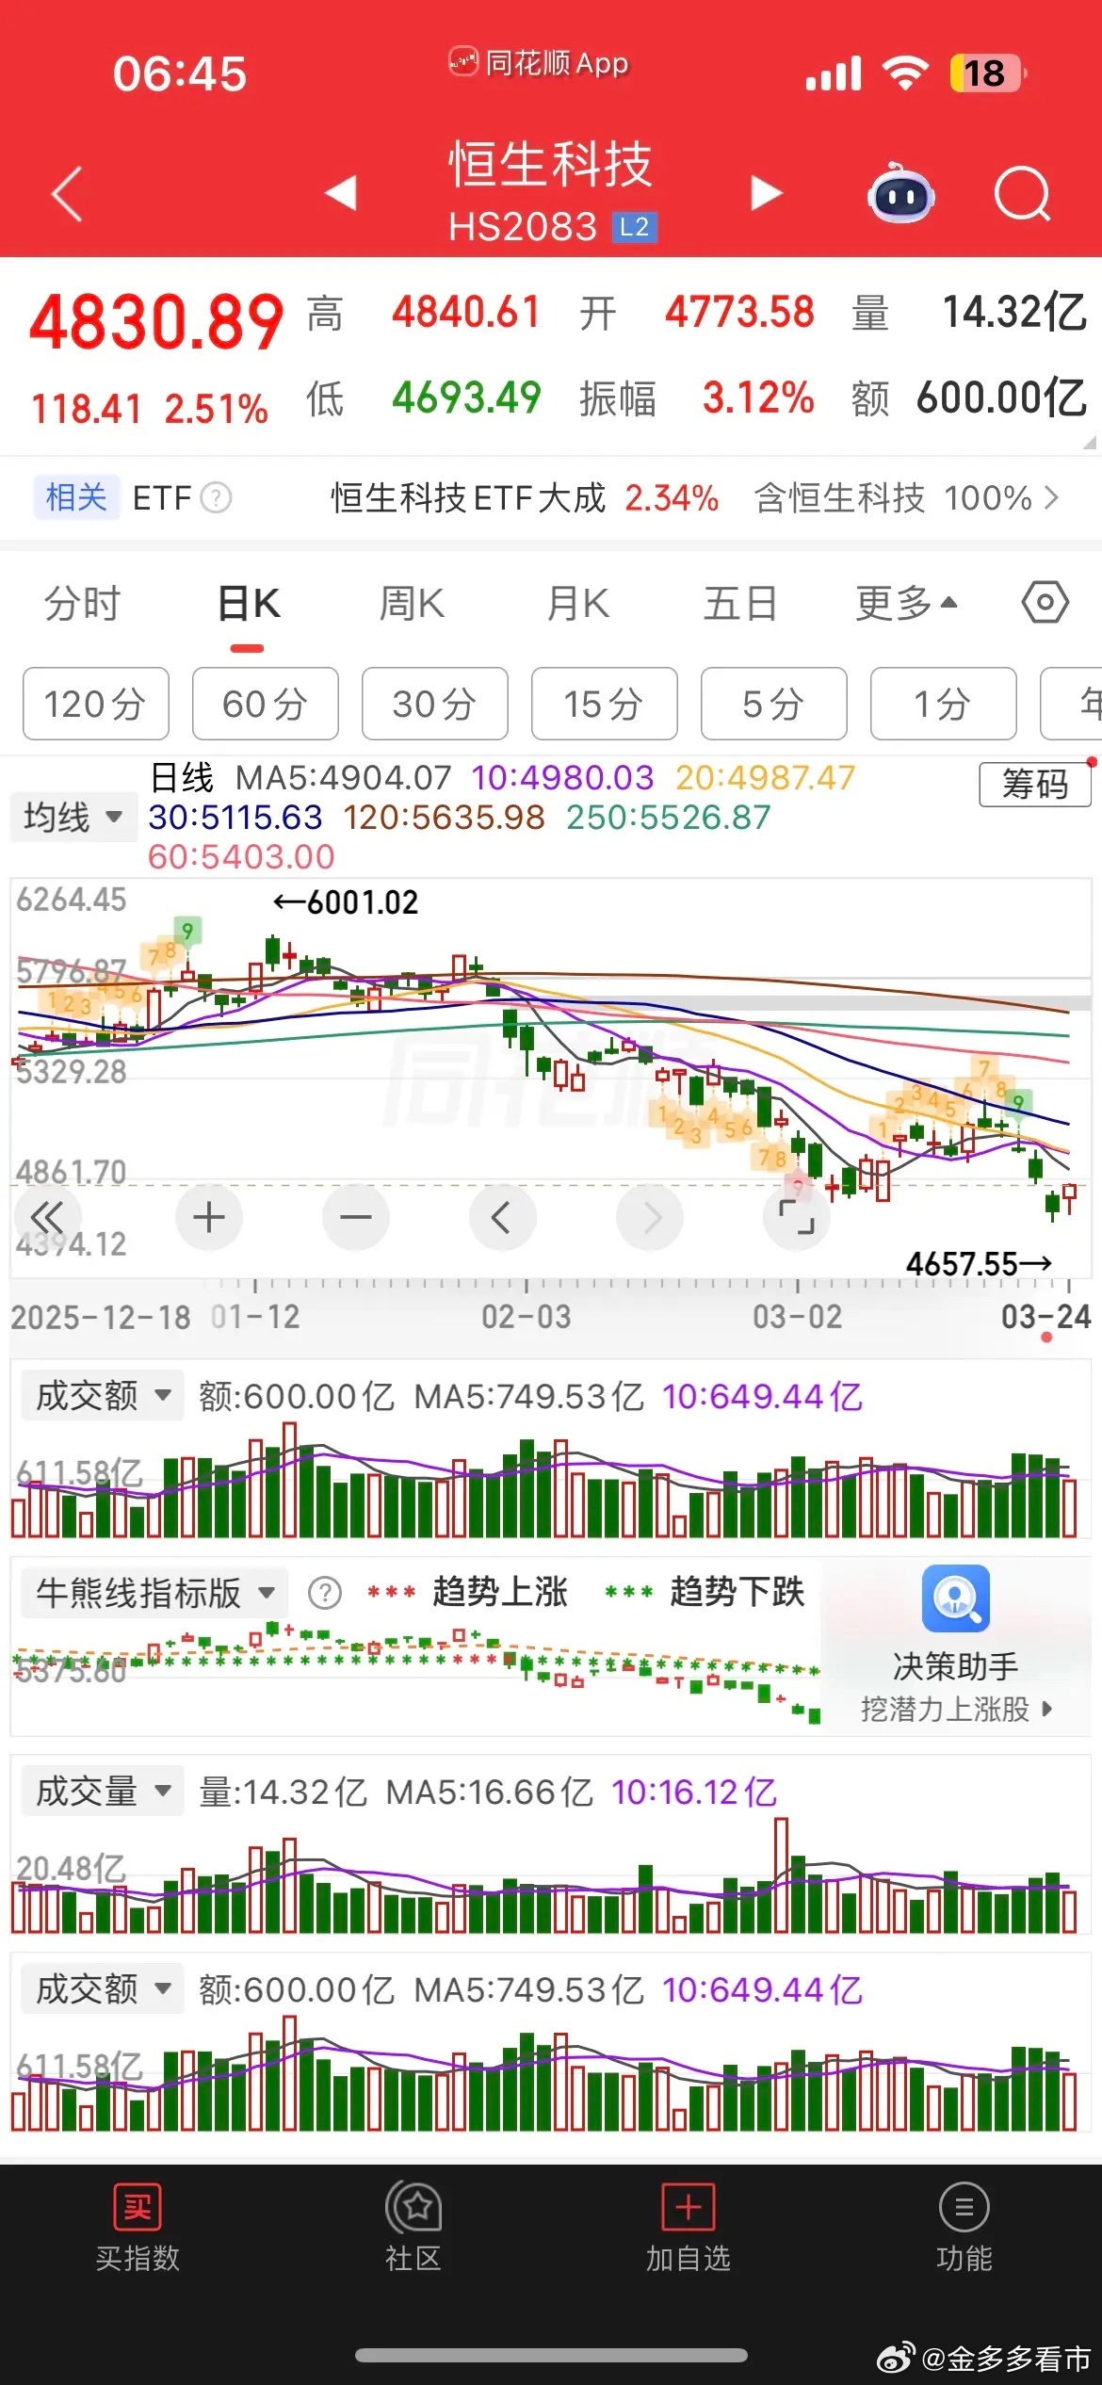Viewport: 1102px width, 2385px height.
Task: Tap the 趋势上涨 legend label
Action: coord(500,1592)
